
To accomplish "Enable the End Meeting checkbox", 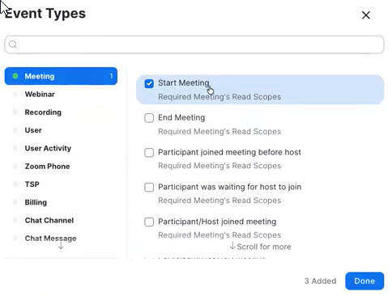I will pos(149,118).
